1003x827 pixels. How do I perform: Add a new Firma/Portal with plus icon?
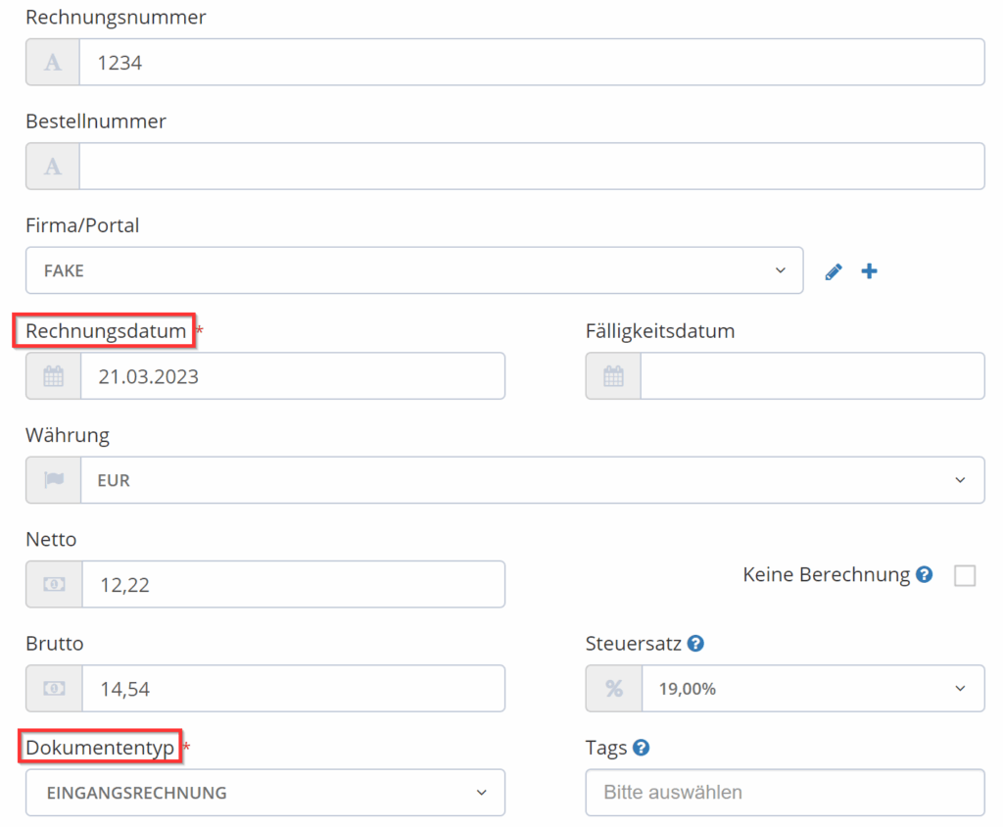point(870,271)
